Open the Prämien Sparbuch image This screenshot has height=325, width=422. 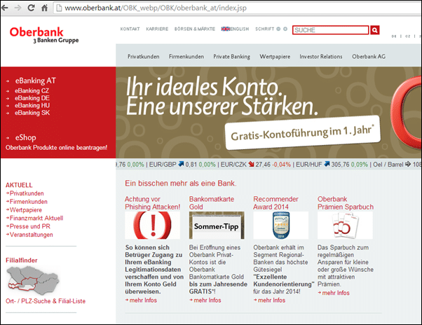tap(345, 226)
